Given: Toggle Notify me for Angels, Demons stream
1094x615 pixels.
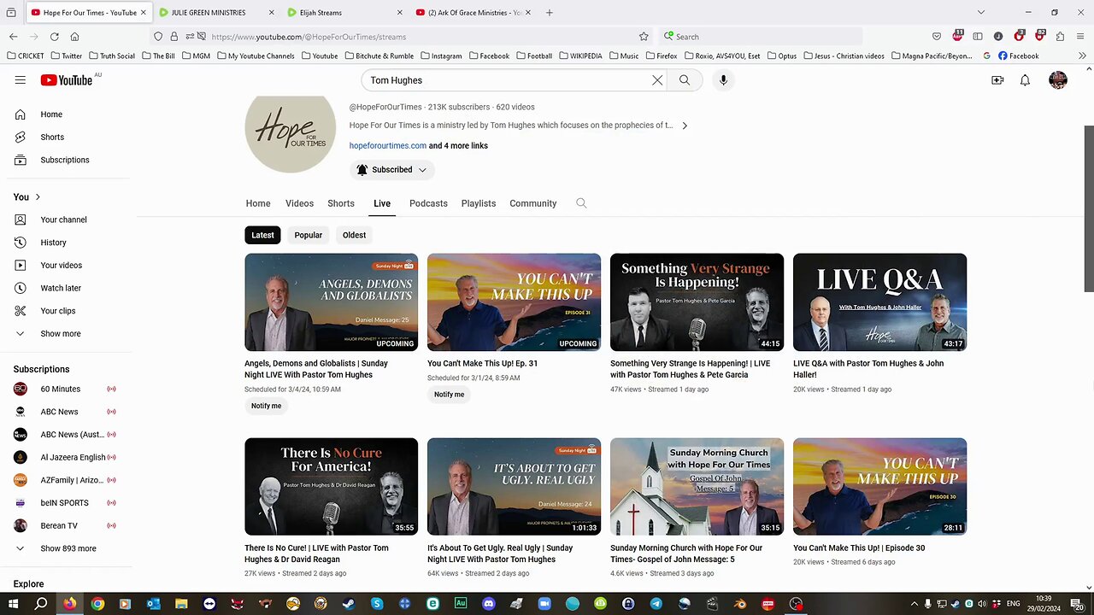Looking at the screenshot, I should point(266,406).
